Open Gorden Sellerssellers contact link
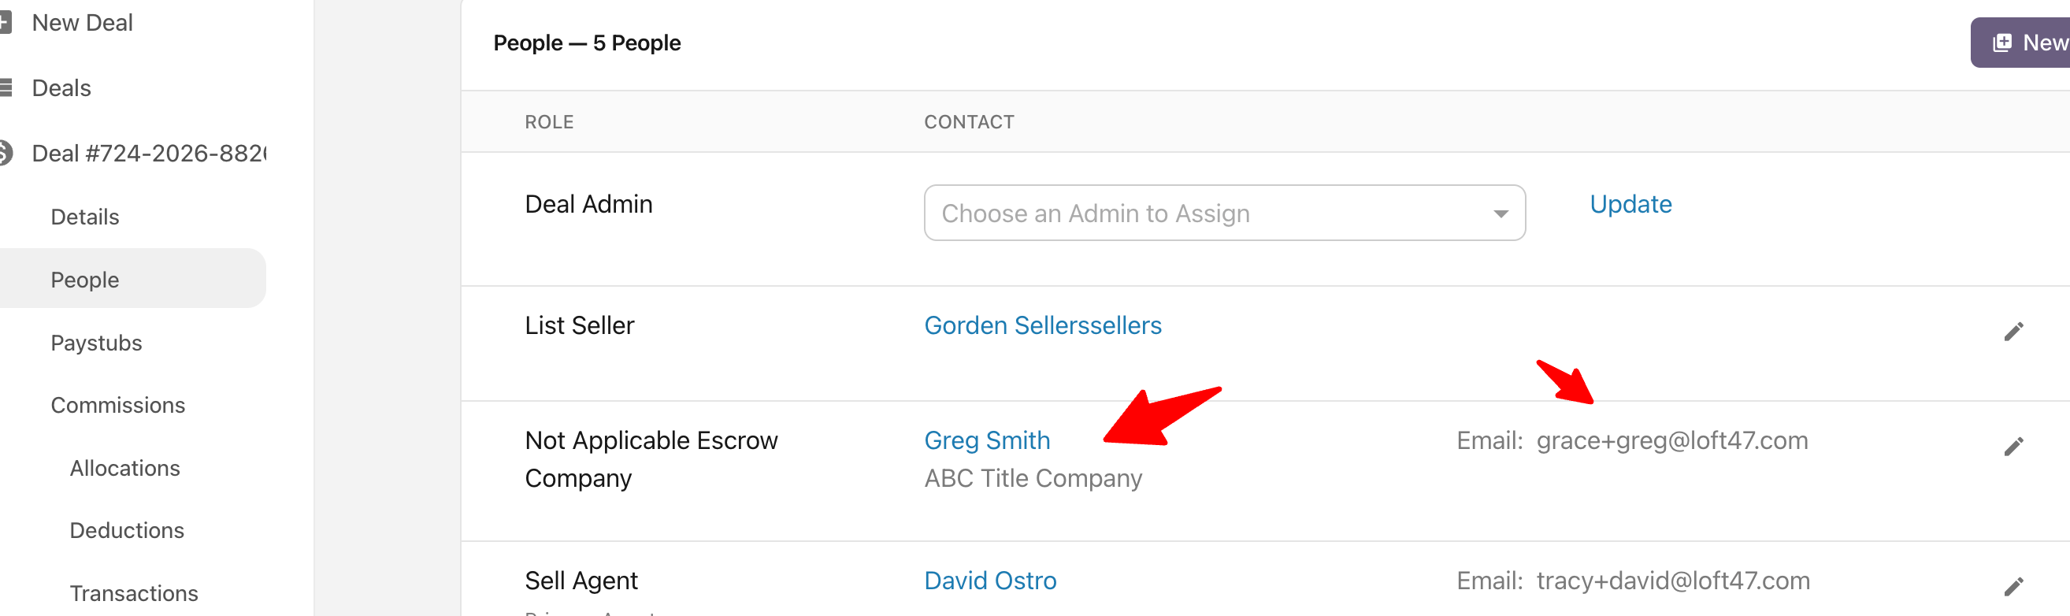 (x=1042, y=325)
